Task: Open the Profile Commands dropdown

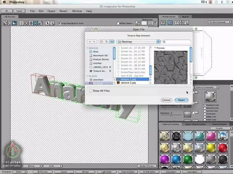Action: tap(220, 22)
